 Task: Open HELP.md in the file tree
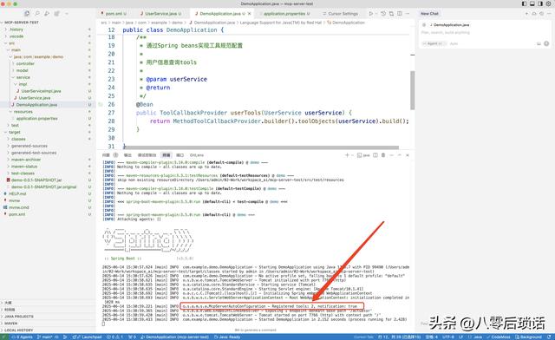17,193
